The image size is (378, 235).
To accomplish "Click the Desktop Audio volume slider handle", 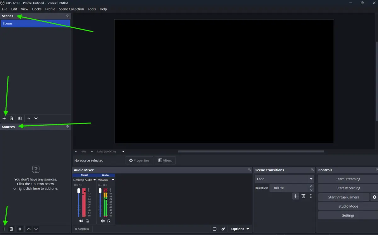I will point(79,191).
